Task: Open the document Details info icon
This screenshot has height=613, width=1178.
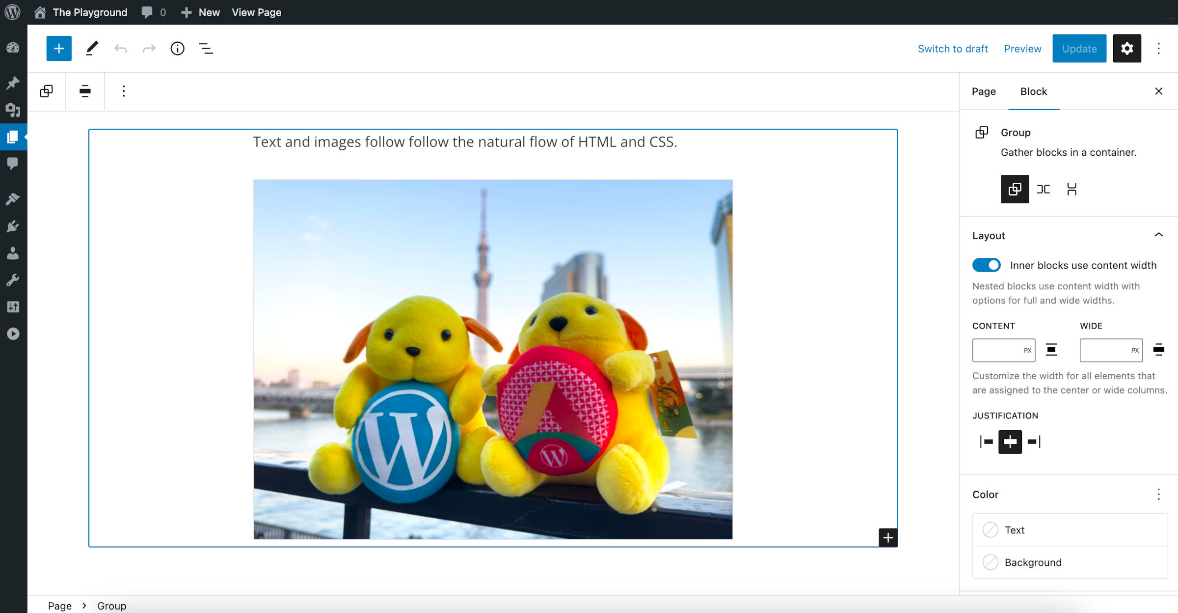Action: point(177,48)
